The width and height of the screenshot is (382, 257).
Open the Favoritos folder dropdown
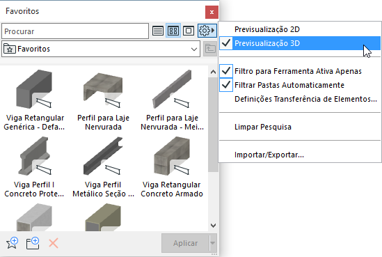click(101, 49)
